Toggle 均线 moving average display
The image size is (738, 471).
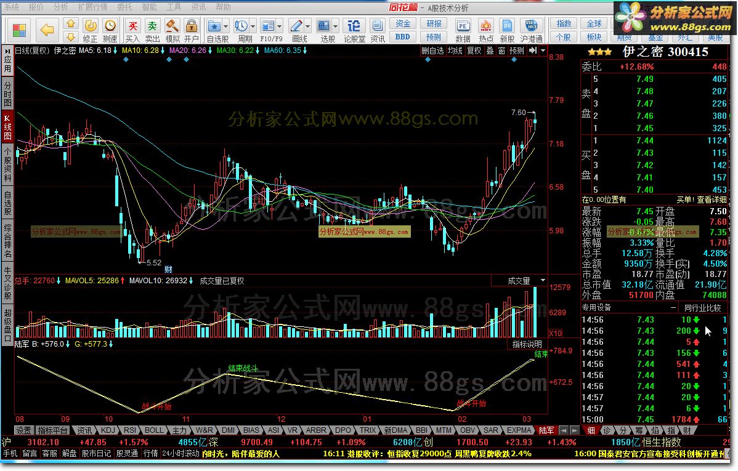click(455, 50)
